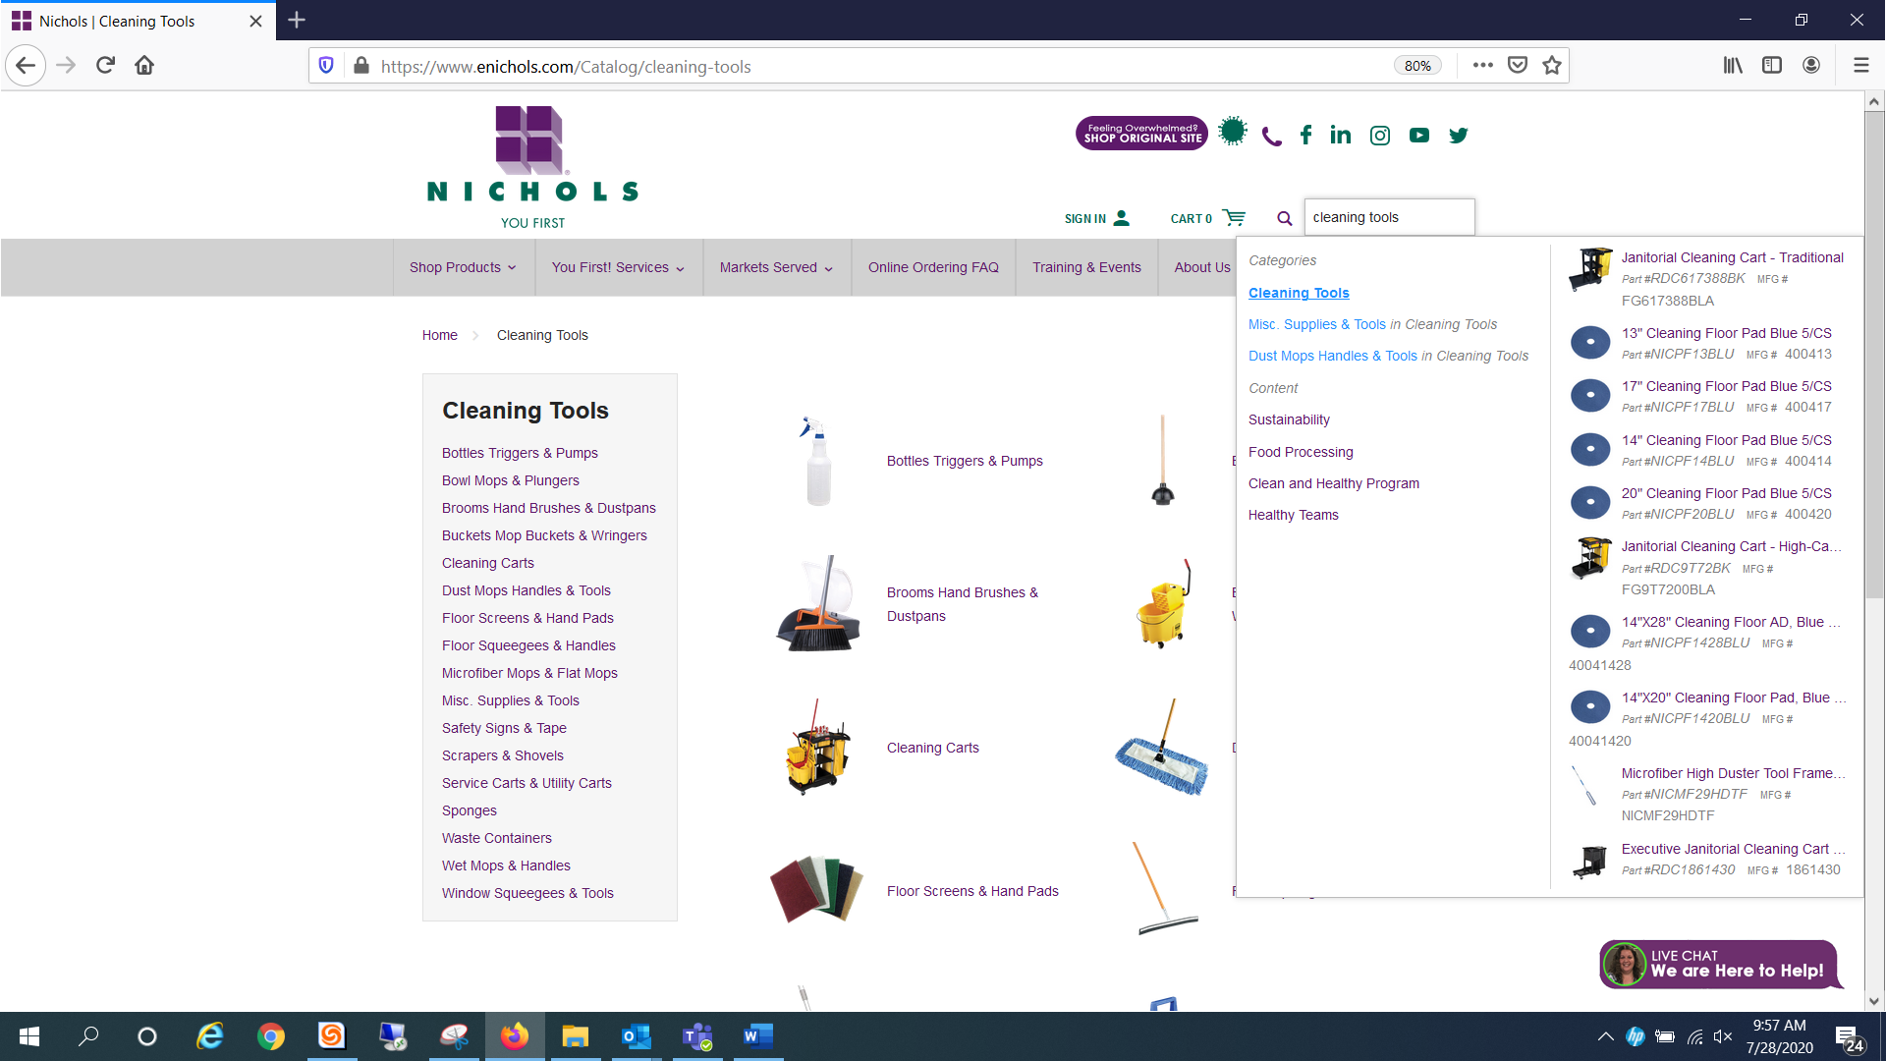Open the notification center icon

(x=1849, y=1038)
